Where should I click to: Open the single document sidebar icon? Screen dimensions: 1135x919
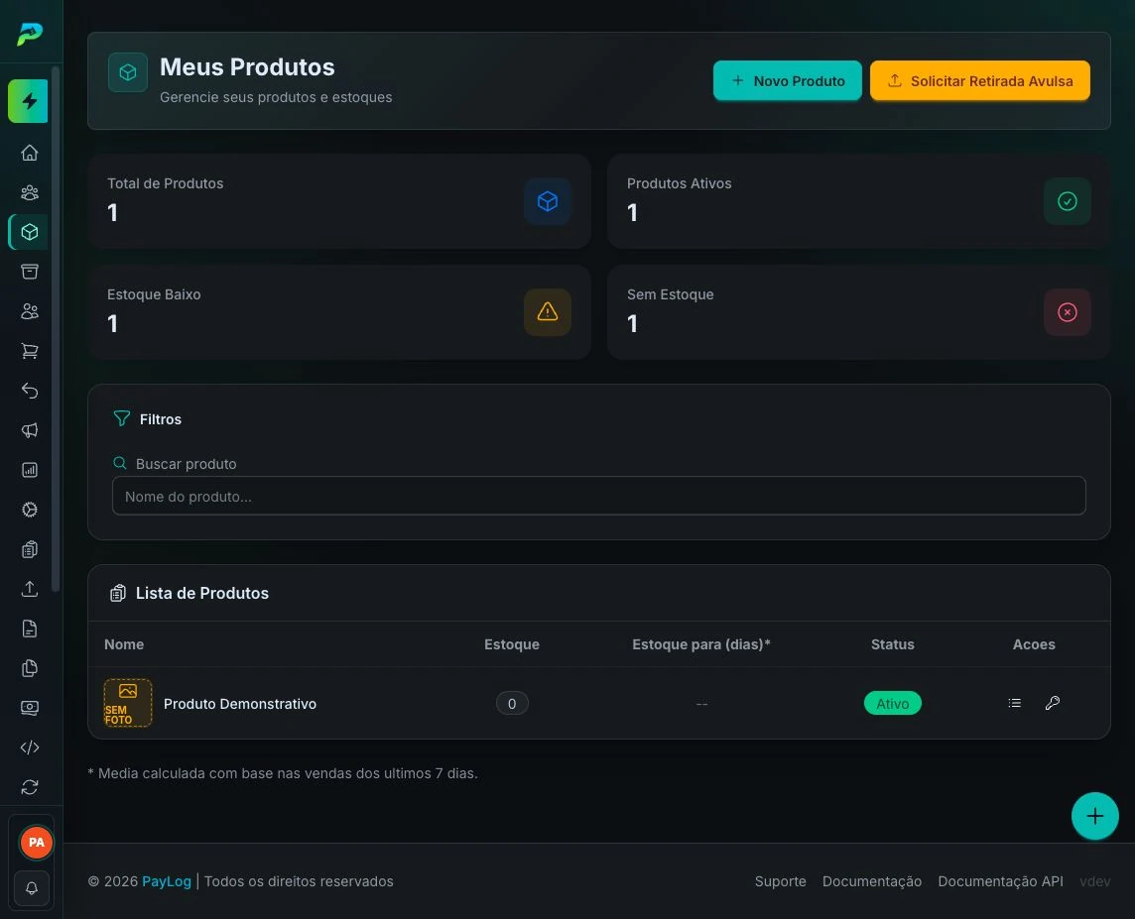[30, 629]
